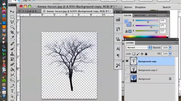Image resolution: width=181 pixels, height=101 pixels.
Task: Toggle lock image pixels brush icon
Action: click(138, 54)
